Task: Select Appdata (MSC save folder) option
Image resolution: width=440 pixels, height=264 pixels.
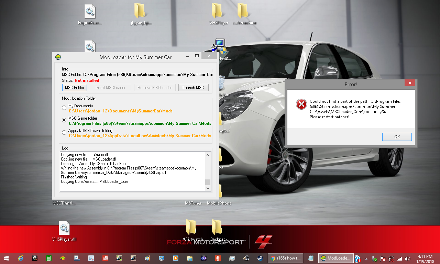Action: (x=64, y=133)
